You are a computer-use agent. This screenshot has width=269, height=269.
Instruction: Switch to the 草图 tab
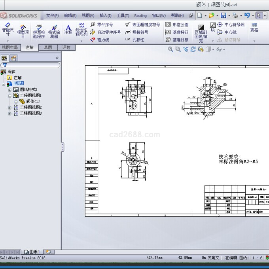click(48, 47)
